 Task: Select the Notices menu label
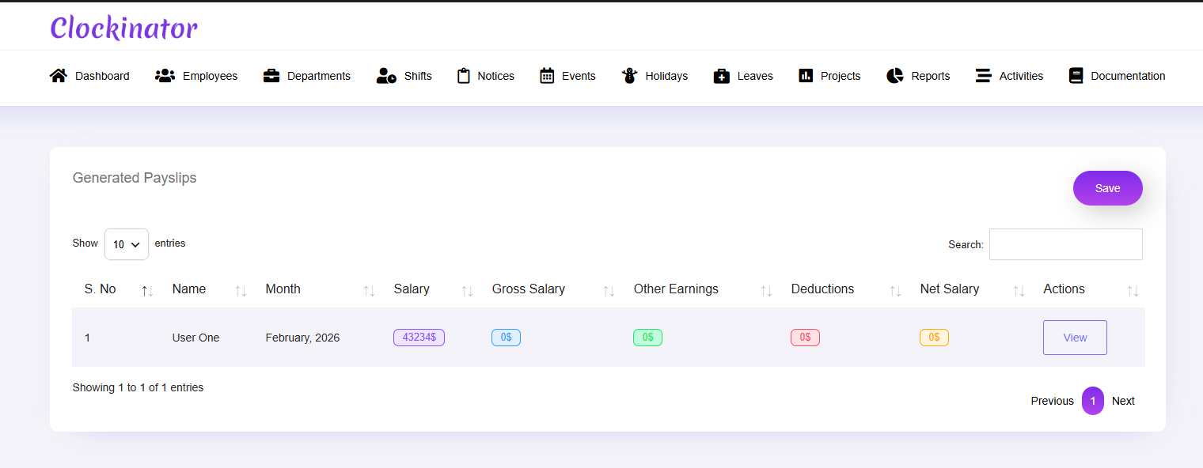(496, 76)
